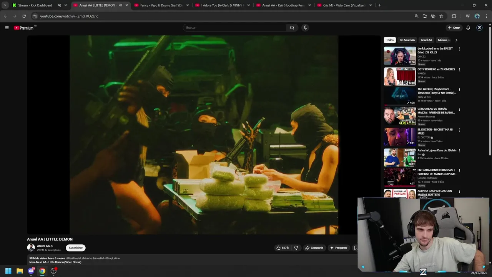Switch to Cris MJ - Visto Caro tab
This screenshot has width=492, height=277.
point(344,5)
